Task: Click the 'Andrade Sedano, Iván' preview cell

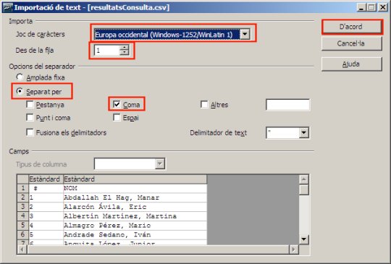Action: (x=135, y=235)
